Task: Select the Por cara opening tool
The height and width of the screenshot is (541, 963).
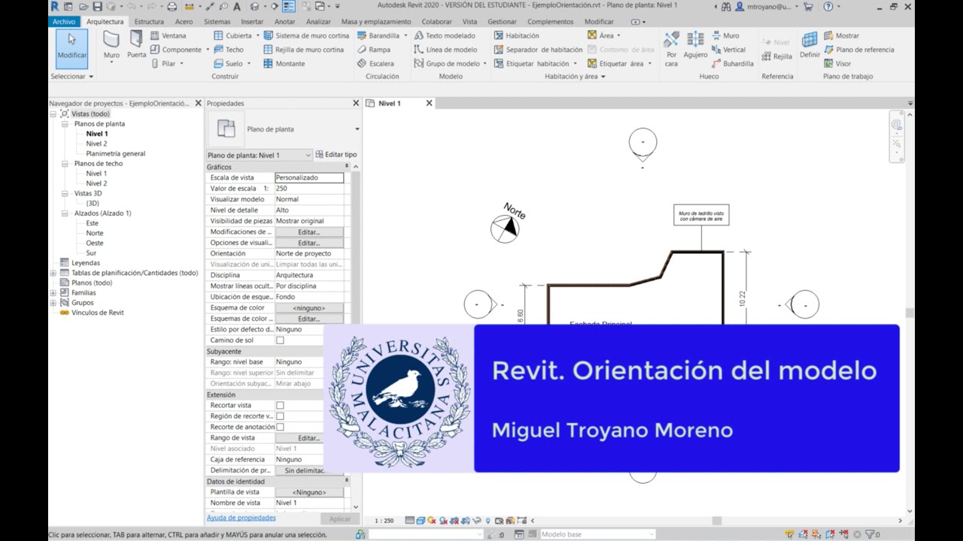Action: coord(671,48)
